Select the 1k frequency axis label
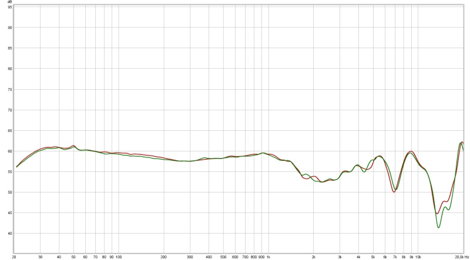 [x=268, y=257]
